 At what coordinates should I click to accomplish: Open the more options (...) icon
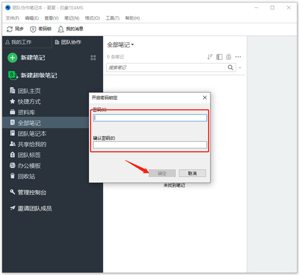[238, 57]
